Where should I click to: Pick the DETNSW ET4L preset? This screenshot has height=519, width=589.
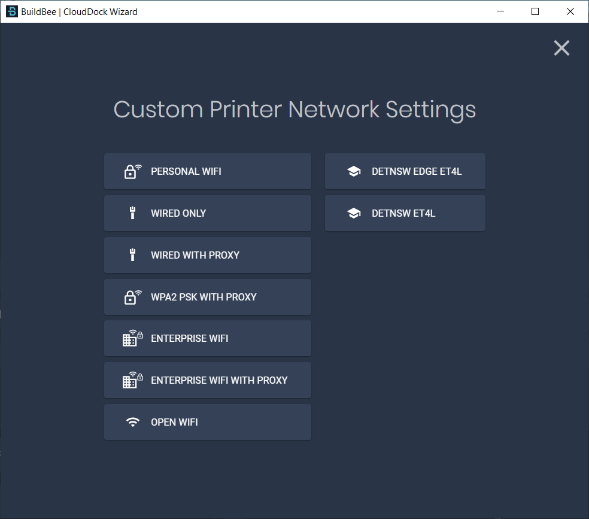pyautogui.click(x=405, y=213)
